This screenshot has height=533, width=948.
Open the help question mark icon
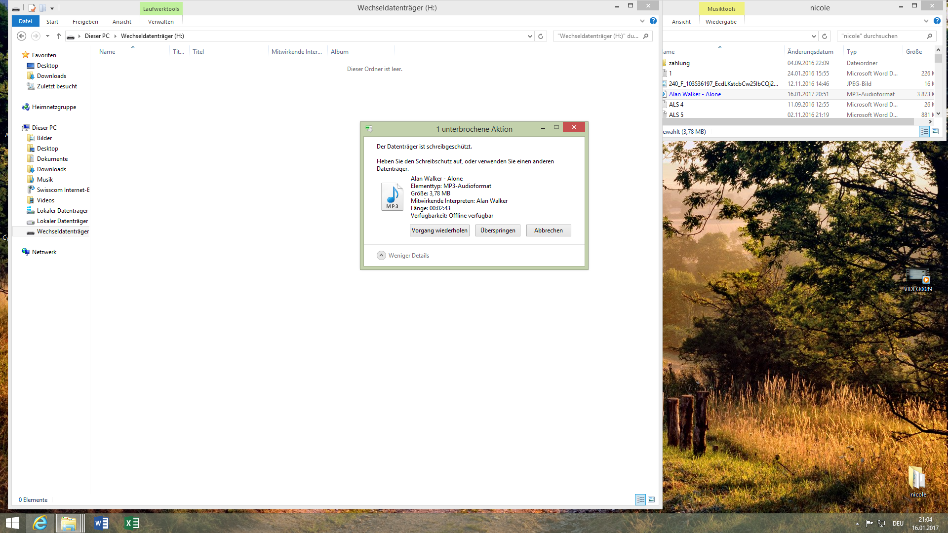(653, 21)
